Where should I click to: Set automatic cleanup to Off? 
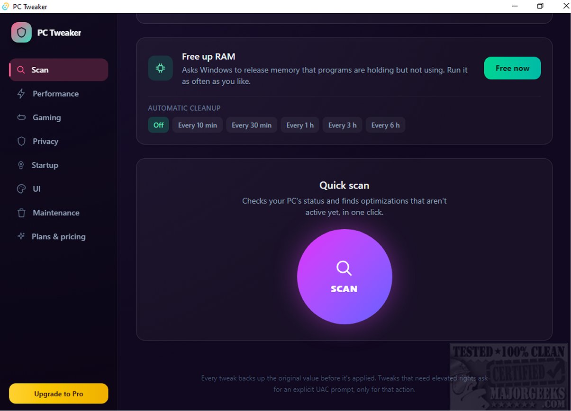[x=158, y=125]
